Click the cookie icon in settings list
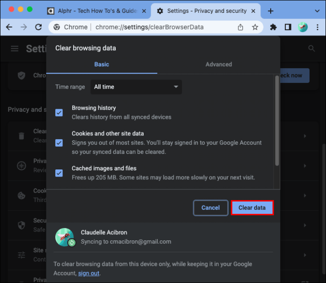Screen dimensions: 326x283 21,195
